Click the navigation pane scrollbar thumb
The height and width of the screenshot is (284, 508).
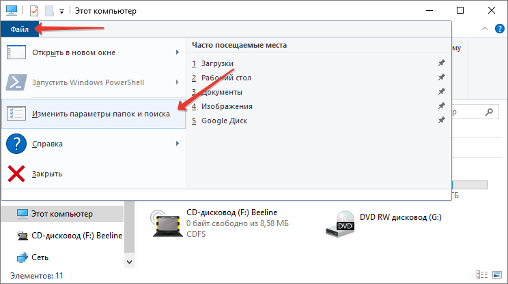coord(129,226)
